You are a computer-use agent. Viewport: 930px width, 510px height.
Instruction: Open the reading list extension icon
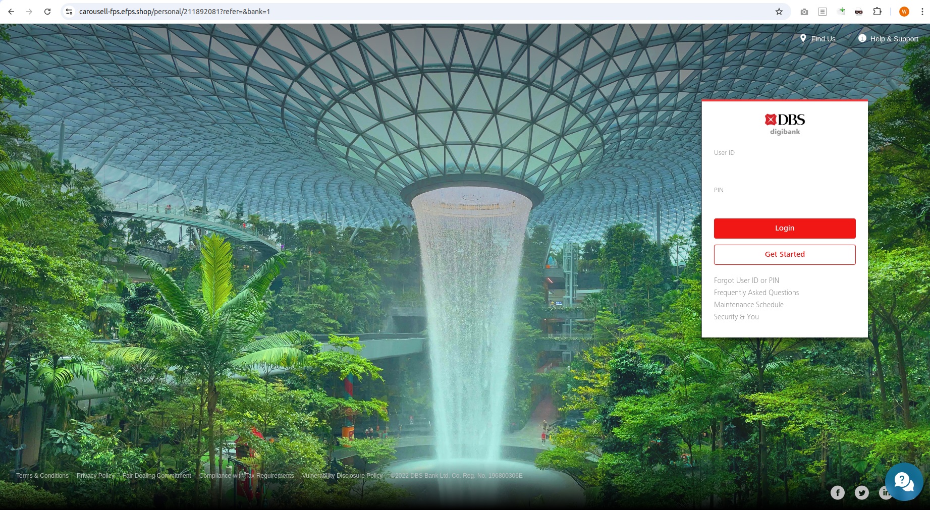(823, 11)
